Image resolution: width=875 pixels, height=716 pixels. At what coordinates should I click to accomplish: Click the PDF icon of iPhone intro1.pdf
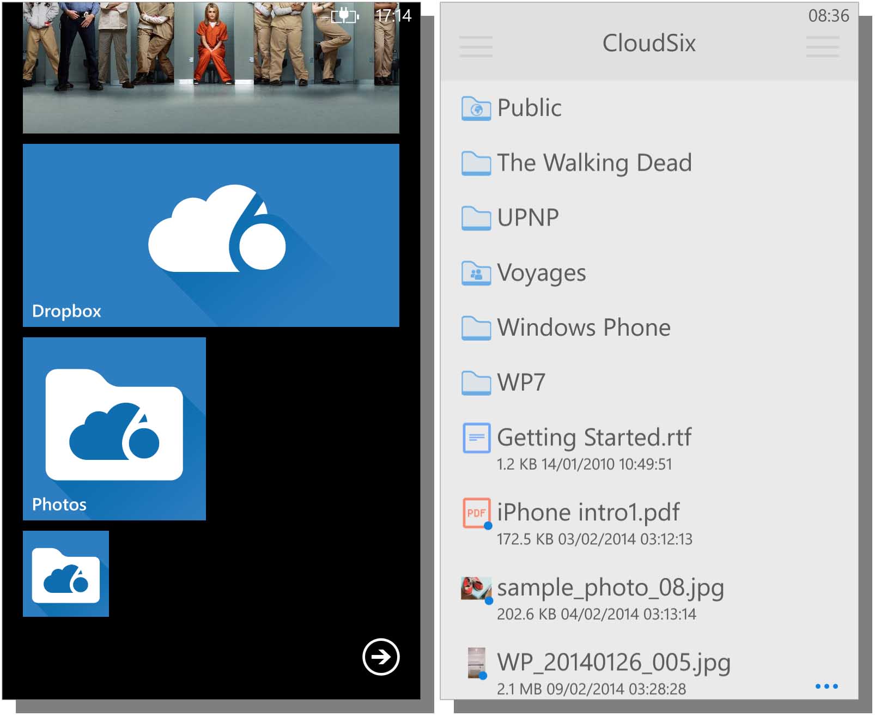pos(477,513)
